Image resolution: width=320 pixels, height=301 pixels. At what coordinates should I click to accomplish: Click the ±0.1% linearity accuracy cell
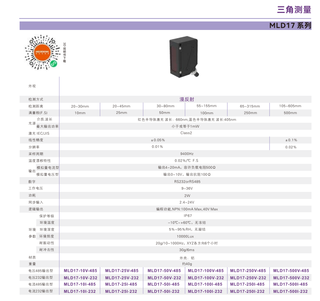coord(291,140)
